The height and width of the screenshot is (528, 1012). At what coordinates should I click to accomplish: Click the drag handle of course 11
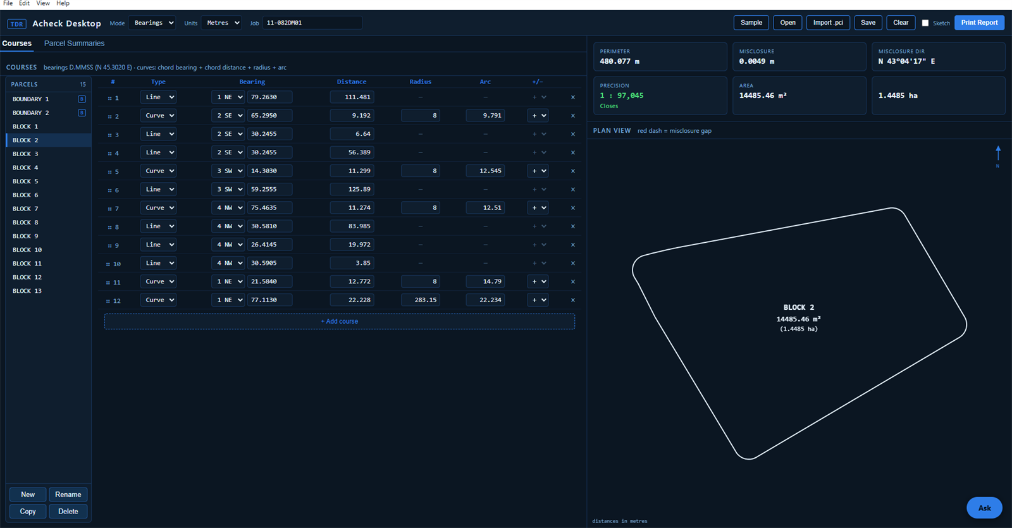coord(108,283)
